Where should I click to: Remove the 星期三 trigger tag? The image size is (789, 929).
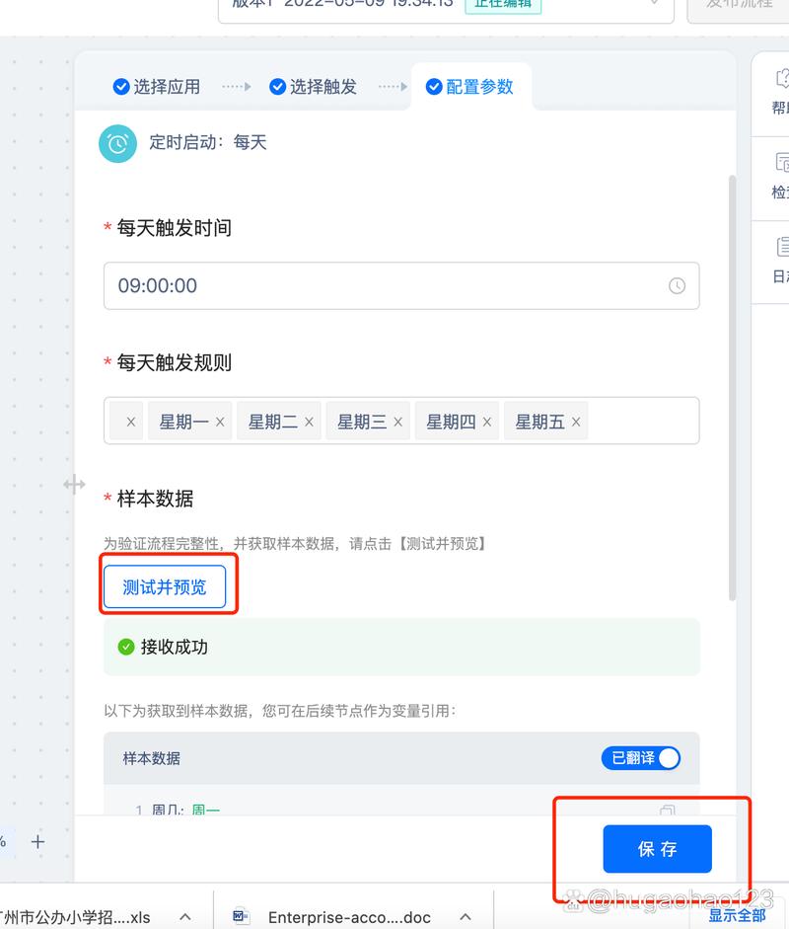396,421
